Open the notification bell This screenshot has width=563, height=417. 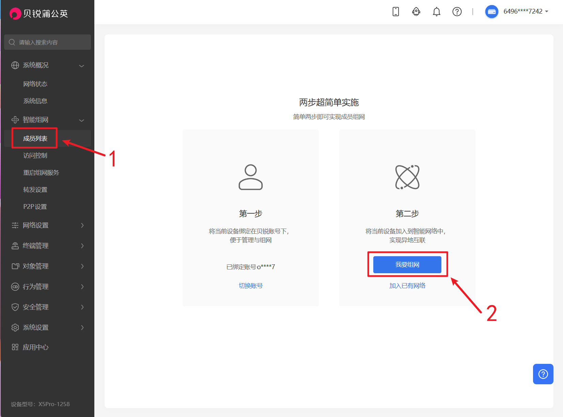(436, 12)
